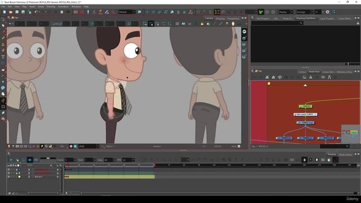Screen dimensions: 361x203
Task: Click the Display dropdown in the top toolbar
Action: click(286, 12)
